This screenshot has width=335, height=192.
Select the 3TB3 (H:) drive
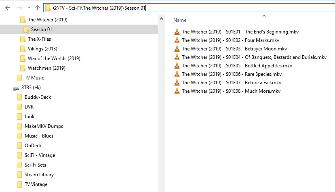[x=31, y=88]
